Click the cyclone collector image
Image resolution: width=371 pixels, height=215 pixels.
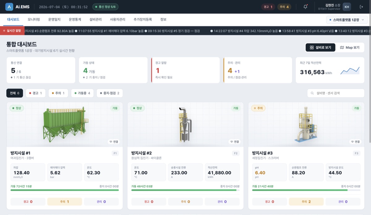pyautogui.click(x=185, y=125)
